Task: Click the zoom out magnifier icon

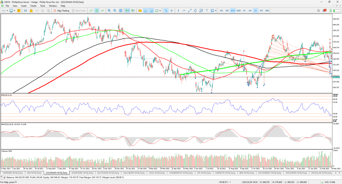Action: pos(115,11)
